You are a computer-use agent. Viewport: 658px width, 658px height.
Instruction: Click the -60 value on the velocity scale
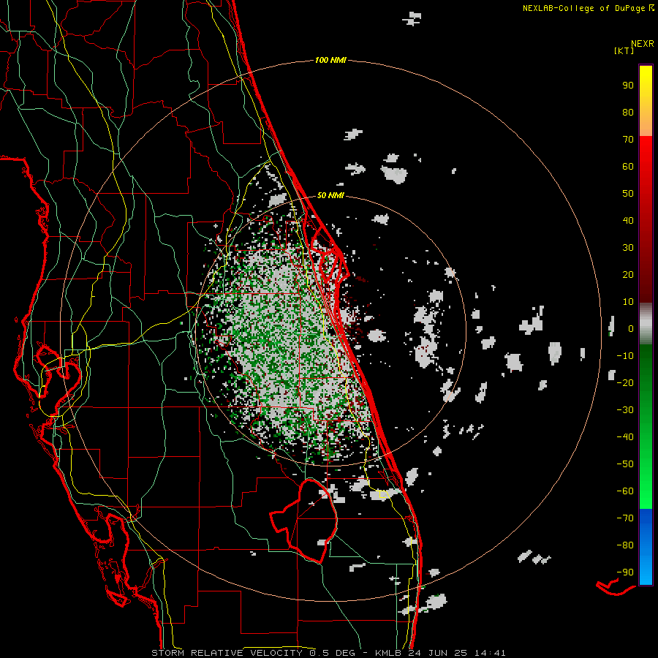coord(625,491)
